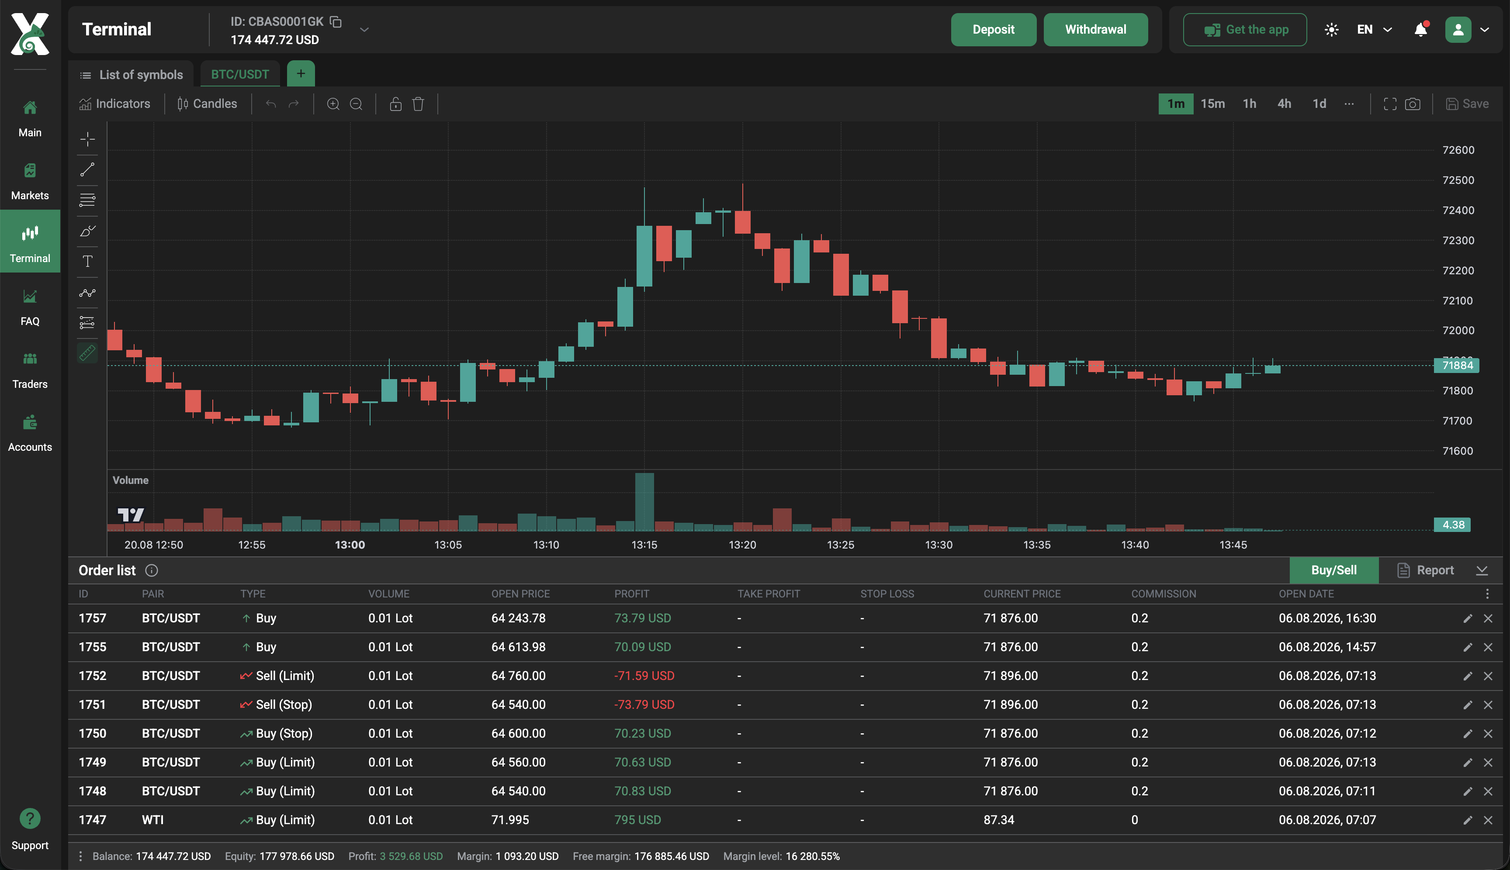Show more timeframes ellipsis
The height and width of the screenshot is (870, 1510).
pyautogui.click(x=1349, y=104)
